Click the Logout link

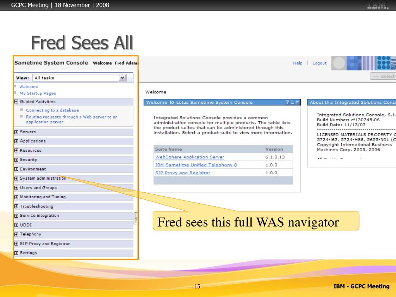[319, 63]
